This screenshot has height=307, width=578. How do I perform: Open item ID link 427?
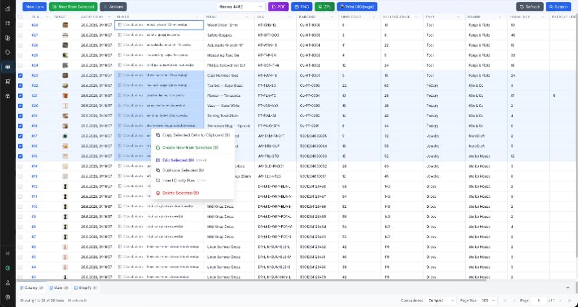pos(34,35)
